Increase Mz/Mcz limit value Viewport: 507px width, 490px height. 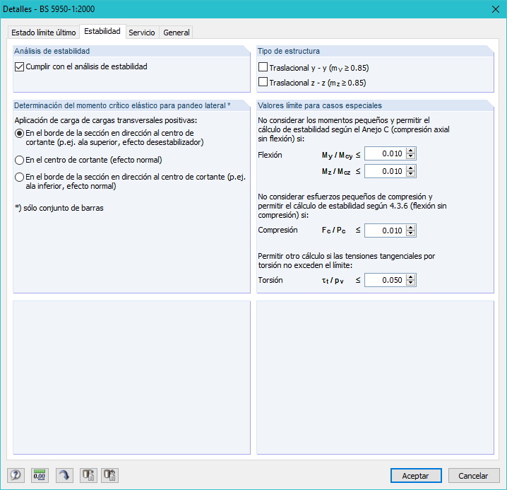pyautogui.click(x=411, y=168)
